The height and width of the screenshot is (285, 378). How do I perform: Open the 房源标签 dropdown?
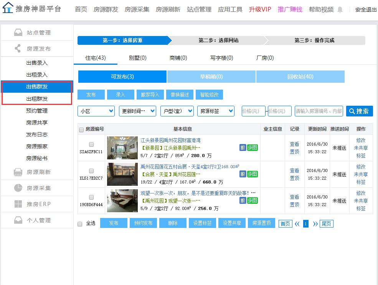(216, 111)
